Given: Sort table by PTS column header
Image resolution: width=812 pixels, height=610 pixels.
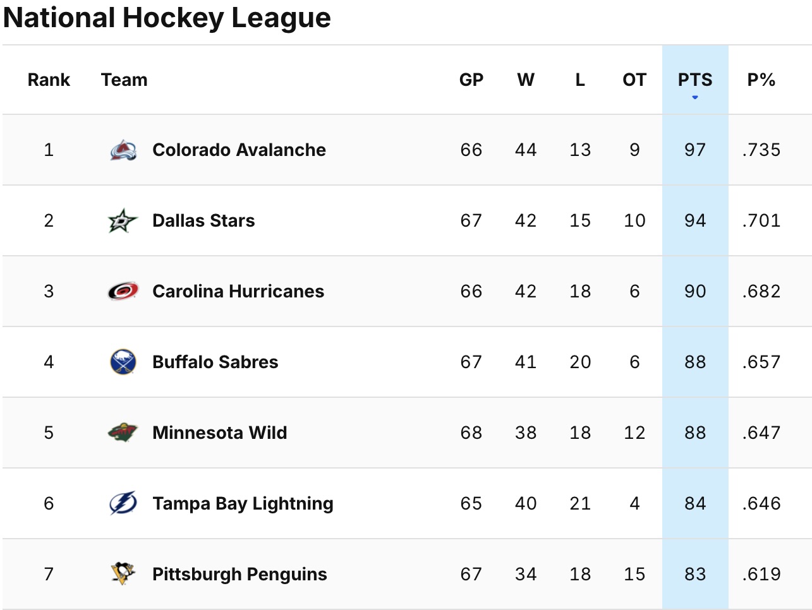Looking at the screenshot, I should pos(695,80).
